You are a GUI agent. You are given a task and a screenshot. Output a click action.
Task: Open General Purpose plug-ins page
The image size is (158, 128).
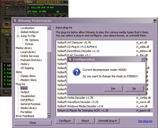[31, 104]
